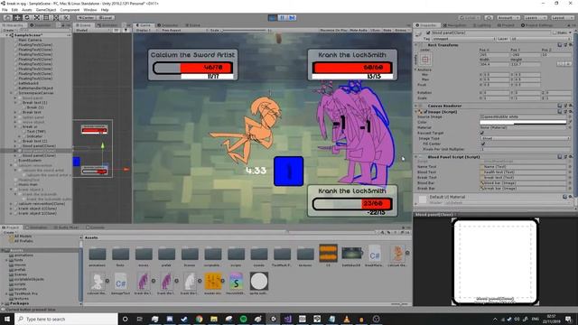Collapse the SampleScene hierarchy root
The width and height of the screenshot is (578, 325).
point(7,35)
